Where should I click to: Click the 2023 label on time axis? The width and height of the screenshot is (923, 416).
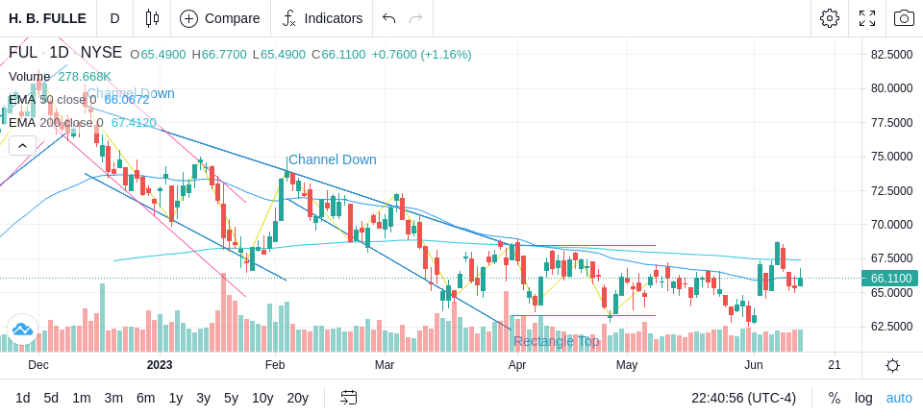coord(160,365)
